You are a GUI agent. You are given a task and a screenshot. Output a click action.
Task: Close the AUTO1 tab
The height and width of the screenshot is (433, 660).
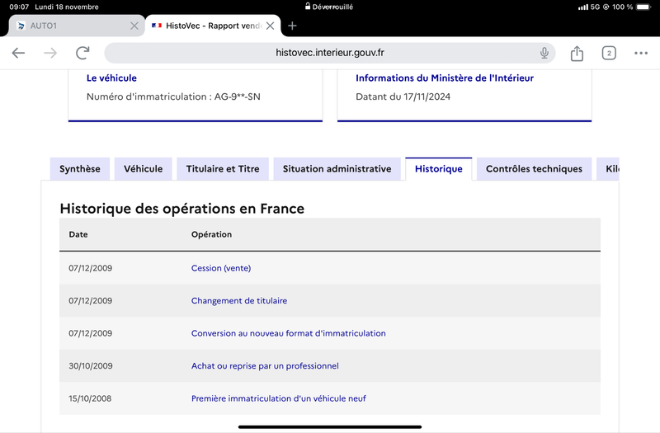coord(134,26)
